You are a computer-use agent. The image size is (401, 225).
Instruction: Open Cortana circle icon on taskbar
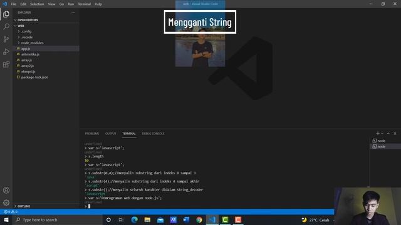(108, 219)
